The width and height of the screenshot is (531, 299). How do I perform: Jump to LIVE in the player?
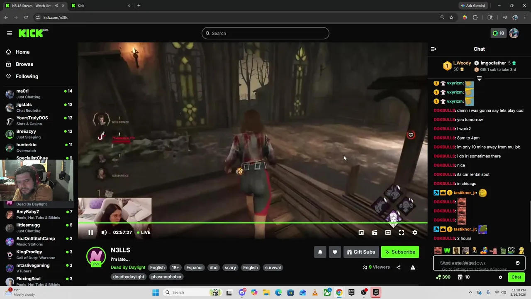coord(143,233)
